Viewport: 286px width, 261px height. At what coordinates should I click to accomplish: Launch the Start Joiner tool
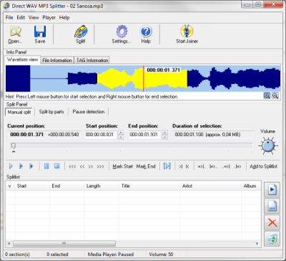click(x=187, y=34)
